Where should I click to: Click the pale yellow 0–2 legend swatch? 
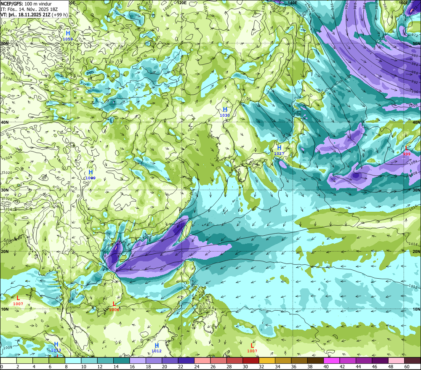8,360
